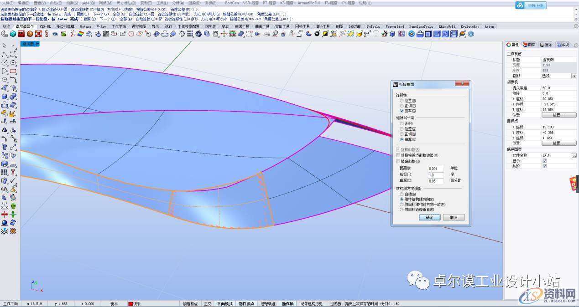Viewport: 579px width, 307px height.
Task: Click the red layer color swatch in status bar
Action: click(x=130, y=304)
